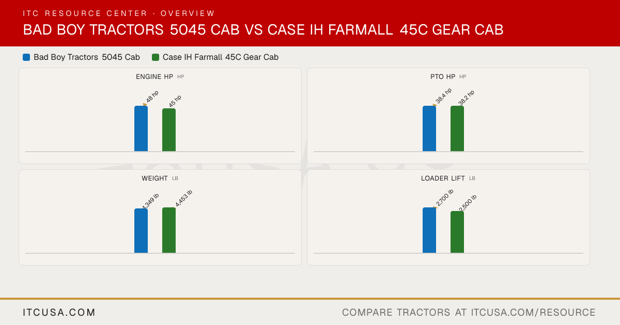Open the ITCUSA.COM footer link
The image size is (620, 325).
(x=59, y=313)
